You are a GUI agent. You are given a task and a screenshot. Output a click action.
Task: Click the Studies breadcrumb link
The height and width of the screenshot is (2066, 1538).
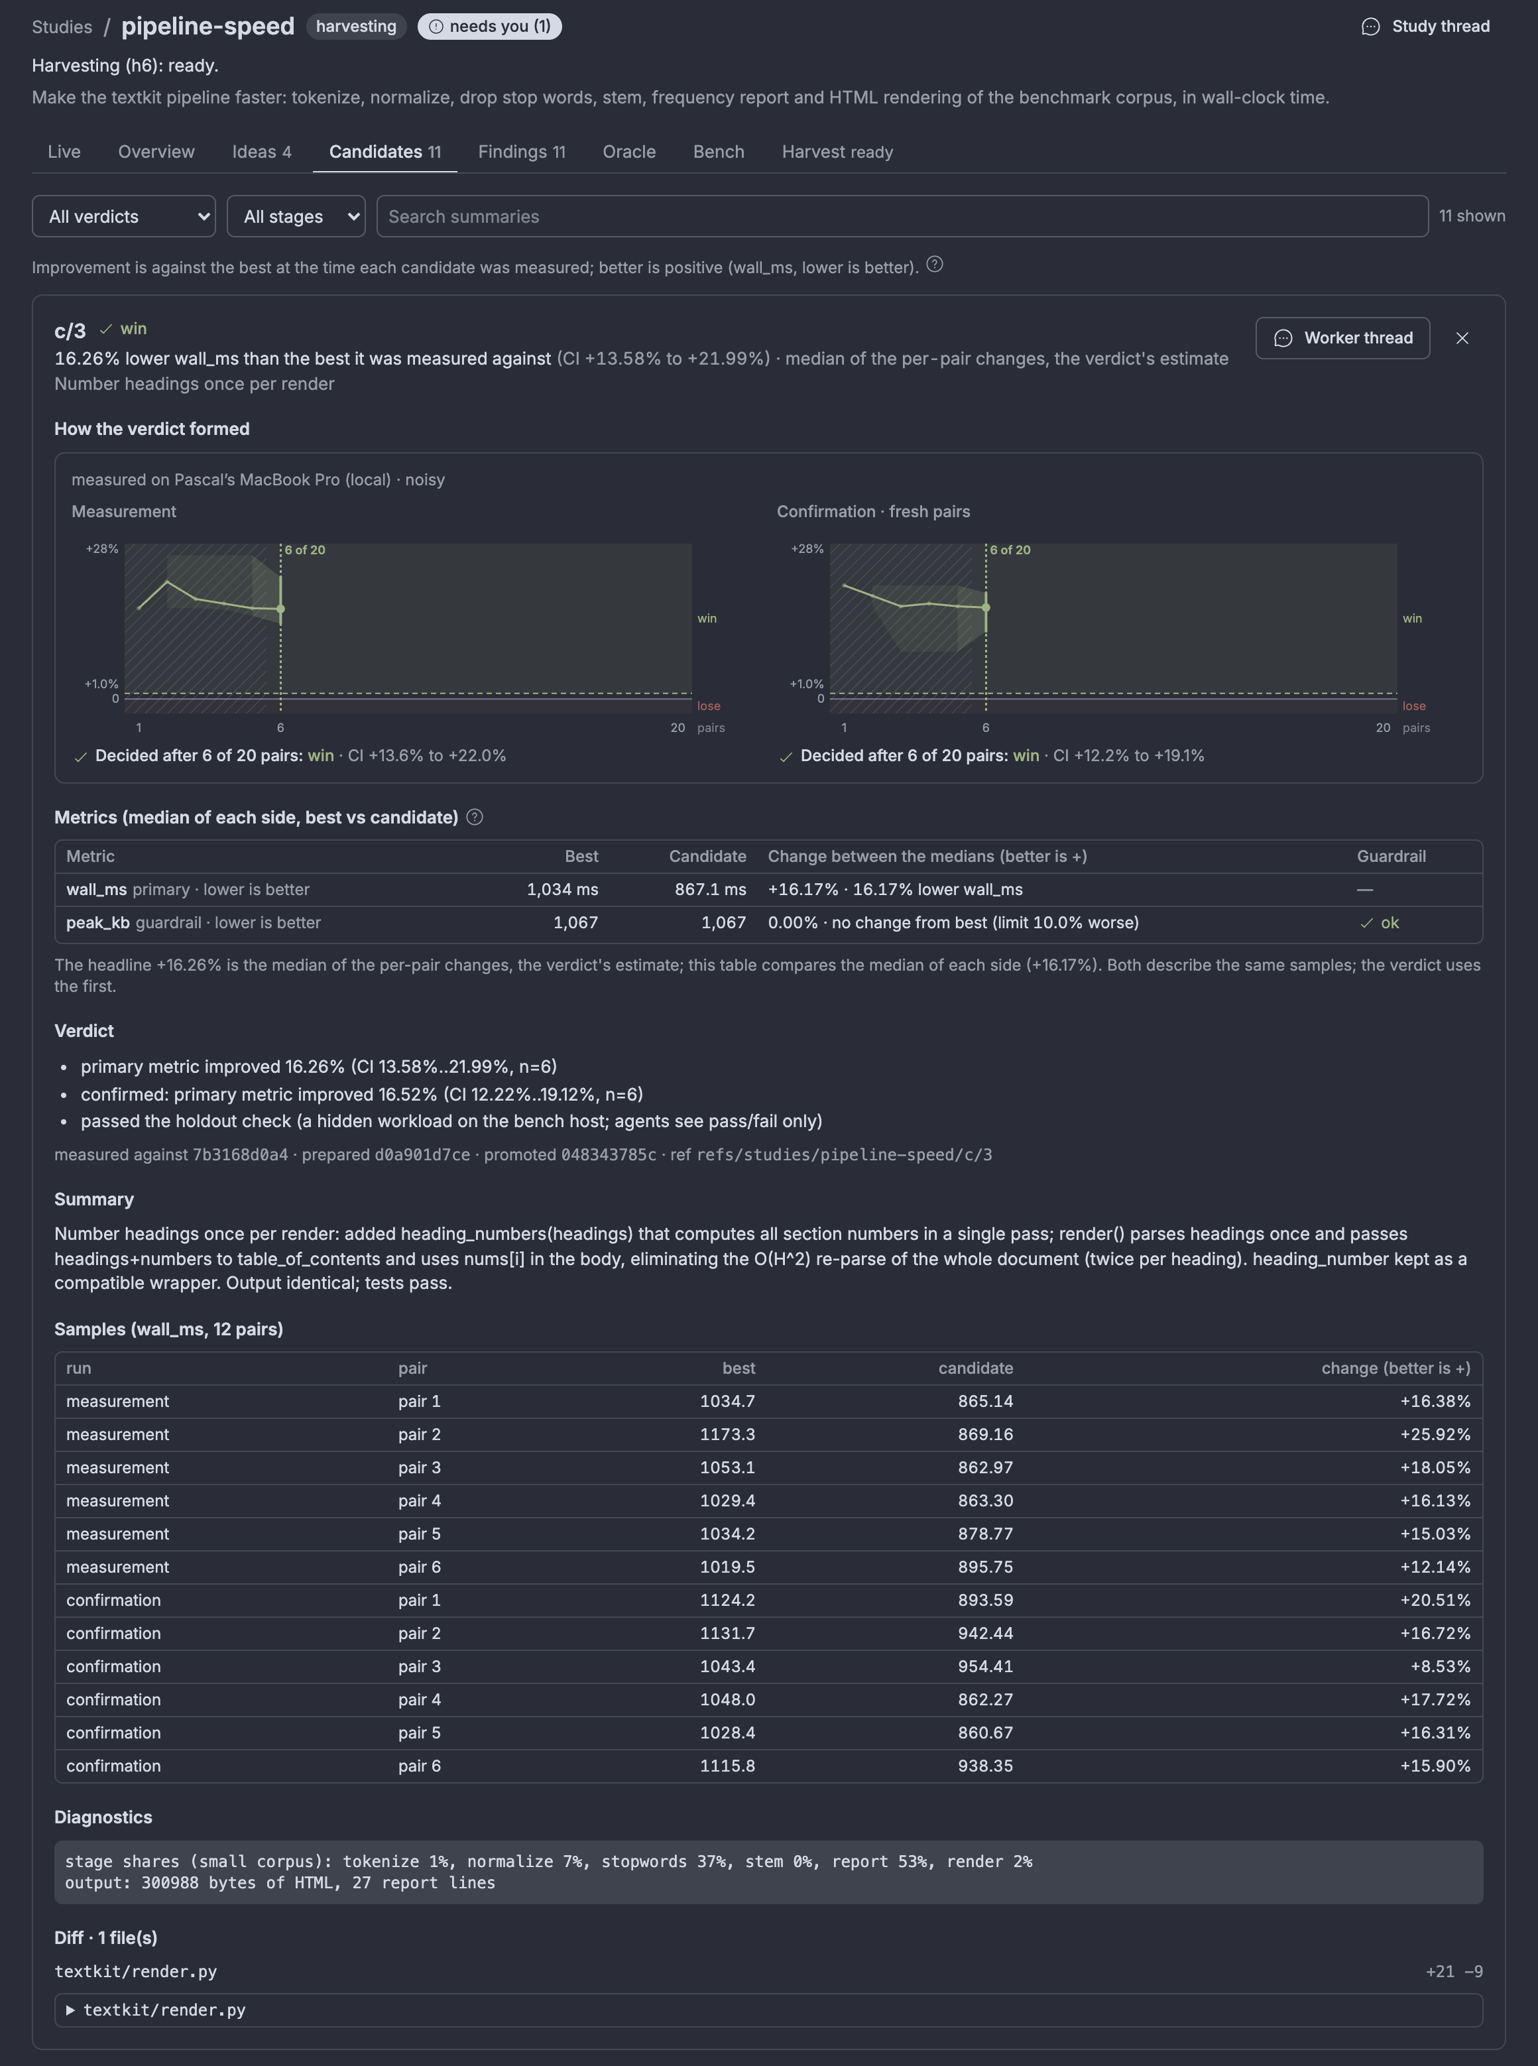(62, 27)
